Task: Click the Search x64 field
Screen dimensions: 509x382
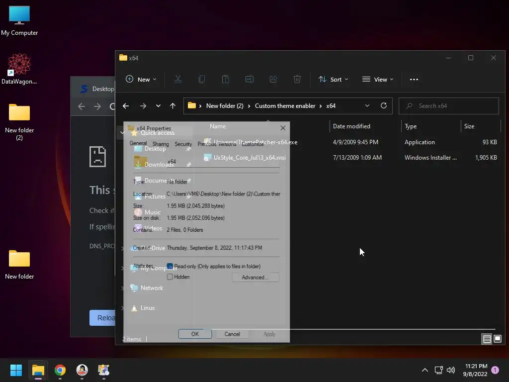Action: [x=449, y=106]
